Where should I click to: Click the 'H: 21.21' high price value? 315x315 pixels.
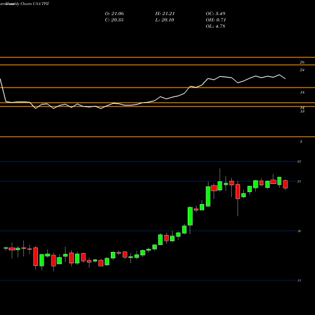165,14
